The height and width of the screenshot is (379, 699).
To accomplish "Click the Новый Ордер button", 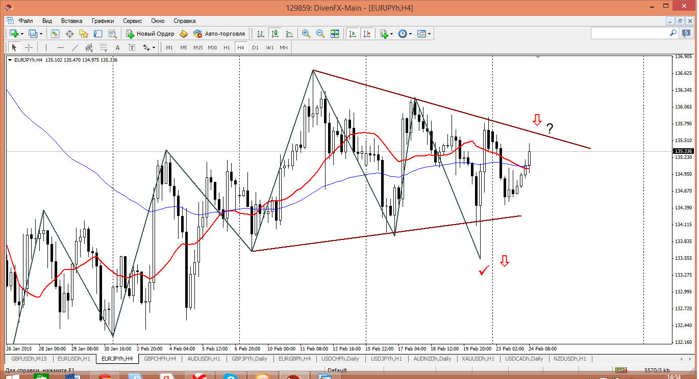I will tap(151, 34).
